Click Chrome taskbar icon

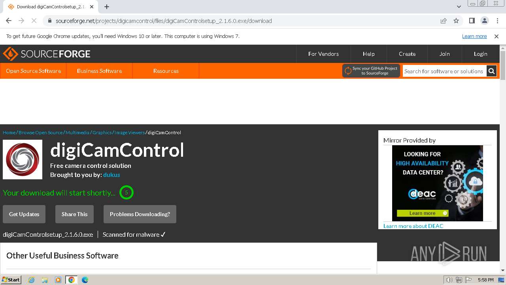(72, 280)
